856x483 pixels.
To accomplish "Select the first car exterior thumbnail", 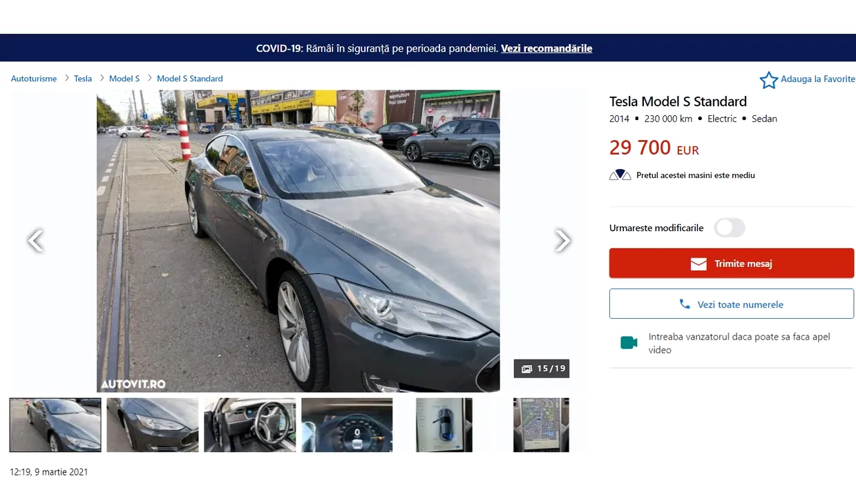I will (55, 425).
